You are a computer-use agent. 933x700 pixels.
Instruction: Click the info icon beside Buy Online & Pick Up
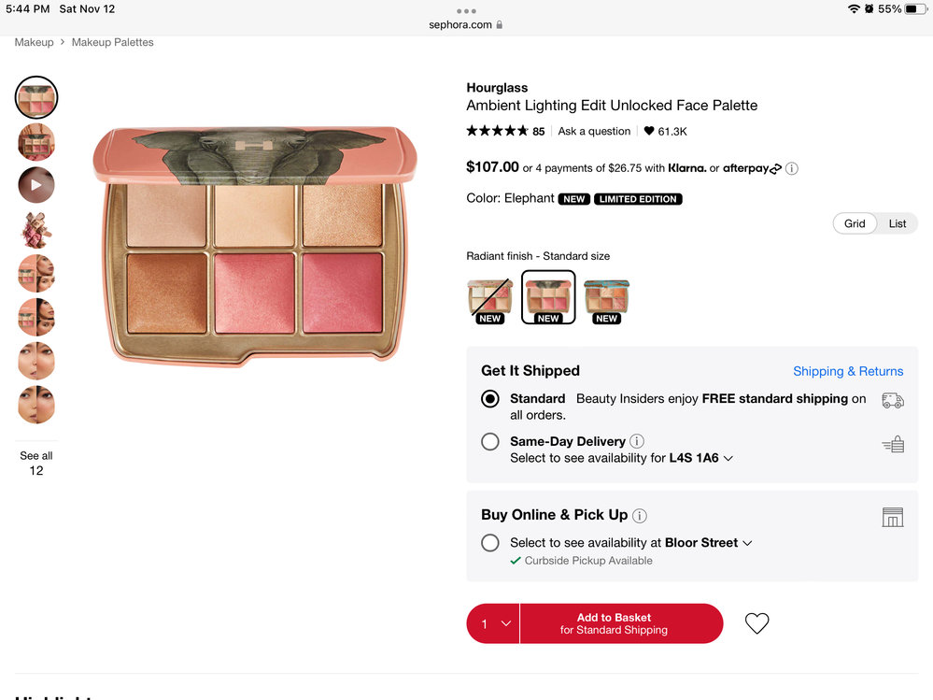640,516
